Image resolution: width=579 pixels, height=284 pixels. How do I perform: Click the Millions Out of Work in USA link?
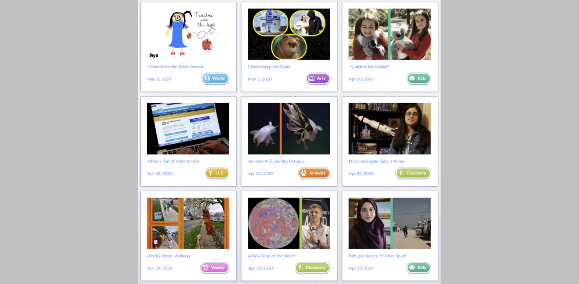click(174, 162)
